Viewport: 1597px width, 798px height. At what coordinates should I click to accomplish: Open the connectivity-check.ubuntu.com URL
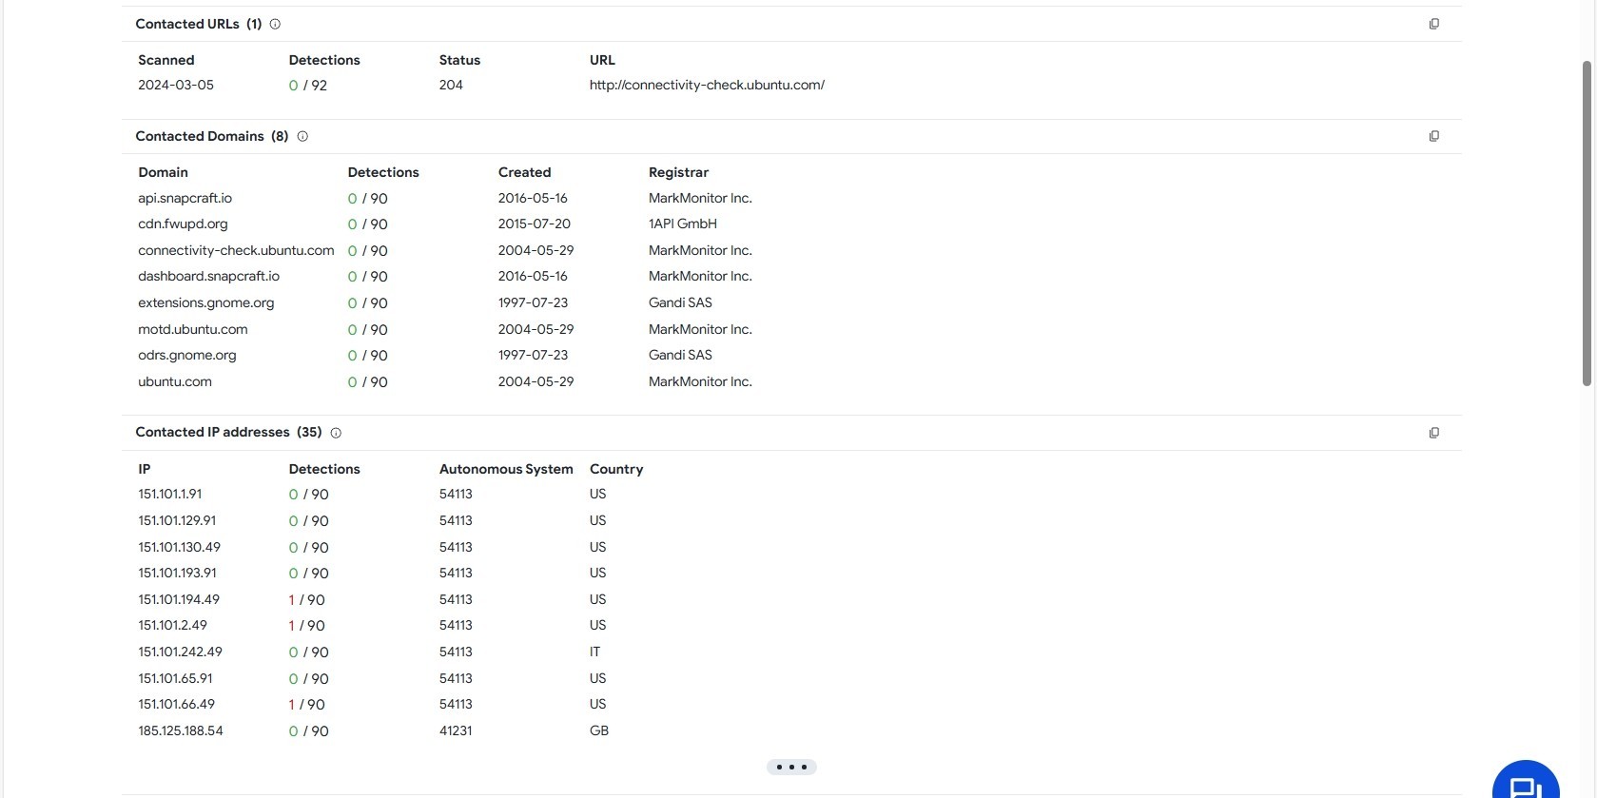(x=707, y=85)
